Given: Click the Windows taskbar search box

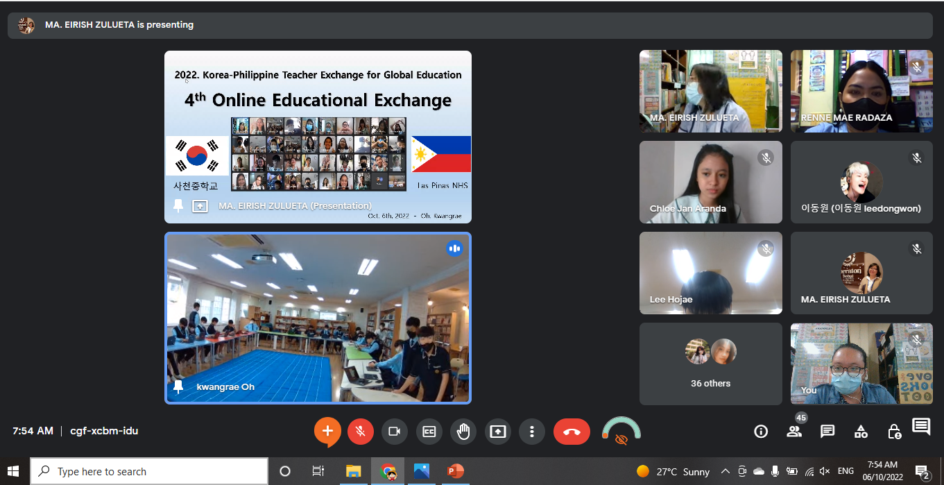Looking at the screenshot, I should click(x=149, y=472).
